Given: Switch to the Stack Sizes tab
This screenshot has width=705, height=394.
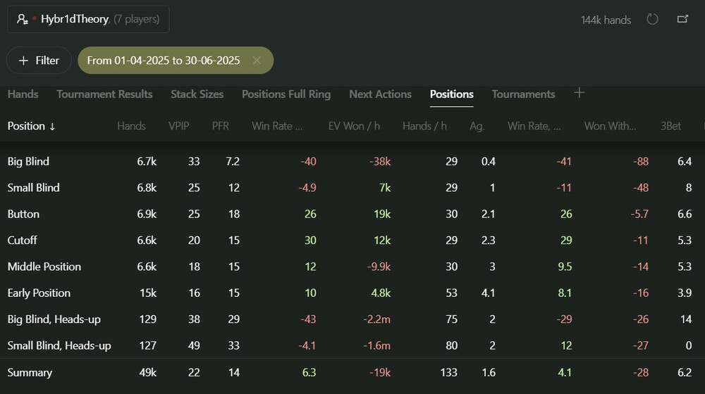Looking at the screenshot, I should (197, 94).
